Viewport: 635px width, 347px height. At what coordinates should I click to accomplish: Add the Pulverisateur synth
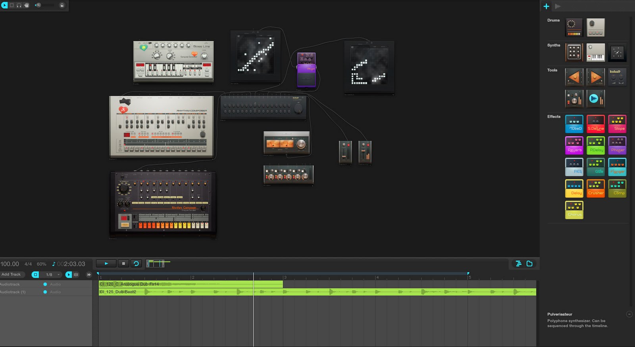(574, 52)
